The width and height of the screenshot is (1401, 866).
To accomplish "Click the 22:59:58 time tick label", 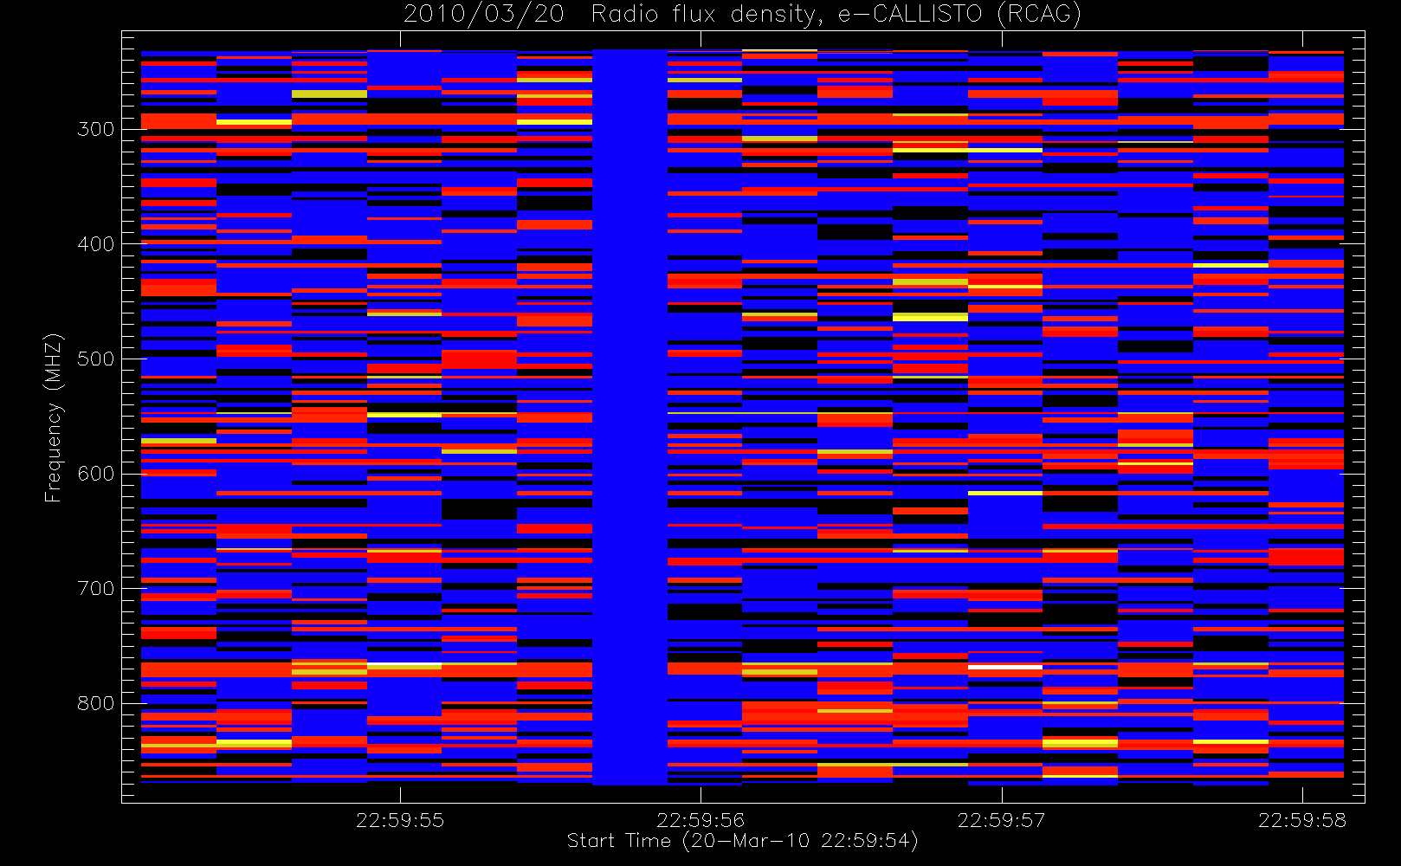I will (1302, 820).
